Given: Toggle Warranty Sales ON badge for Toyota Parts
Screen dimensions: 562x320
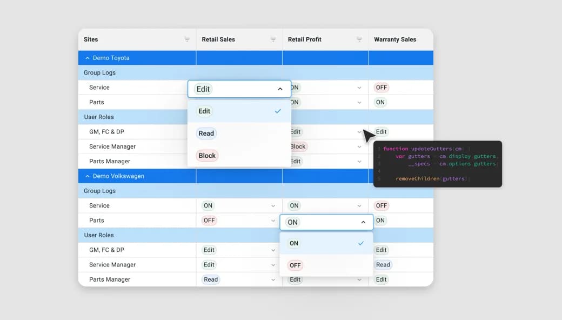Looking at the screenshot, I should (x=380, y=102).
